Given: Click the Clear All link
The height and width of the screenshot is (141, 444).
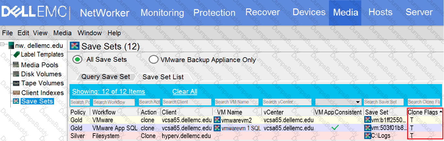Looking at the screenshot, I should pyautogui.click(x=185, y=92).
